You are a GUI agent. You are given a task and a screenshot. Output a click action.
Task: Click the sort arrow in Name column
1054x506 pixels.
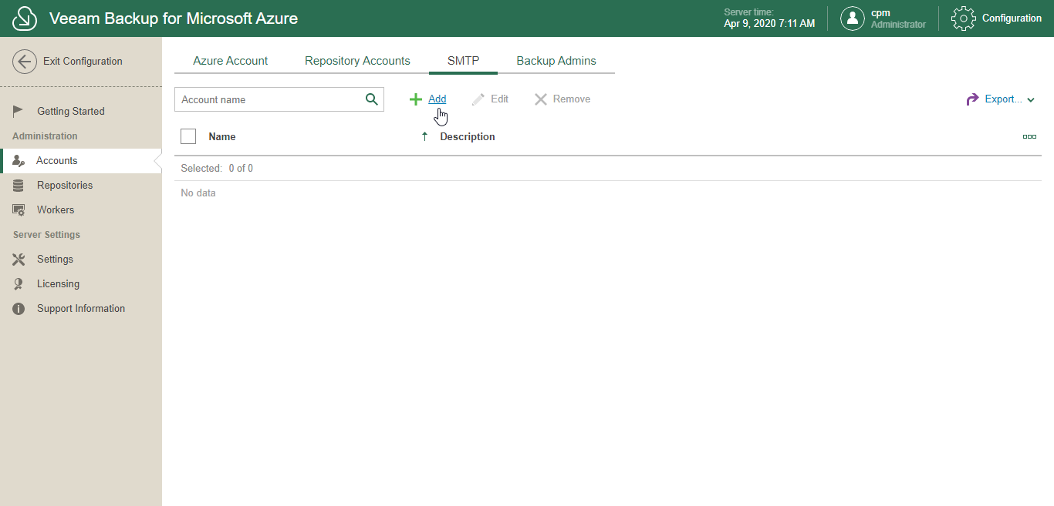click(424, 136)
